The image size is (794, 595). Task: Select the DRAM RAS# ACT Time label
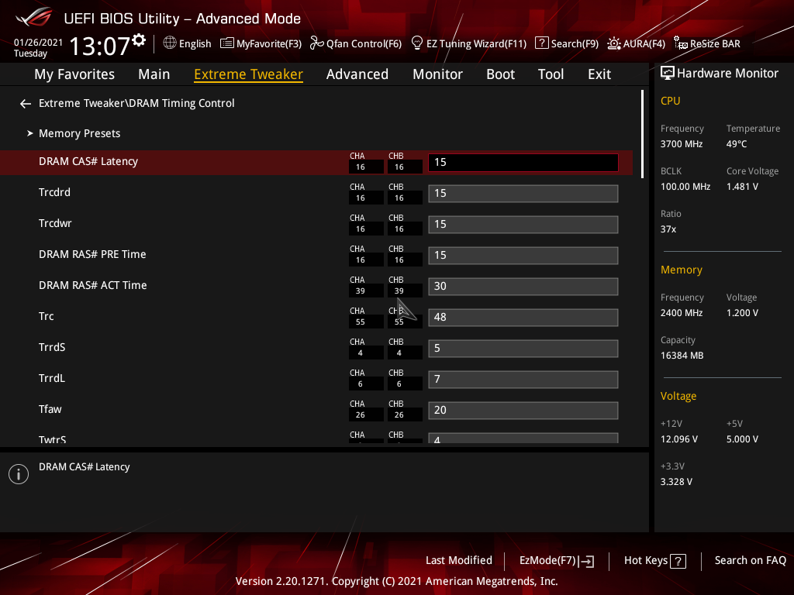click(93, 285)
